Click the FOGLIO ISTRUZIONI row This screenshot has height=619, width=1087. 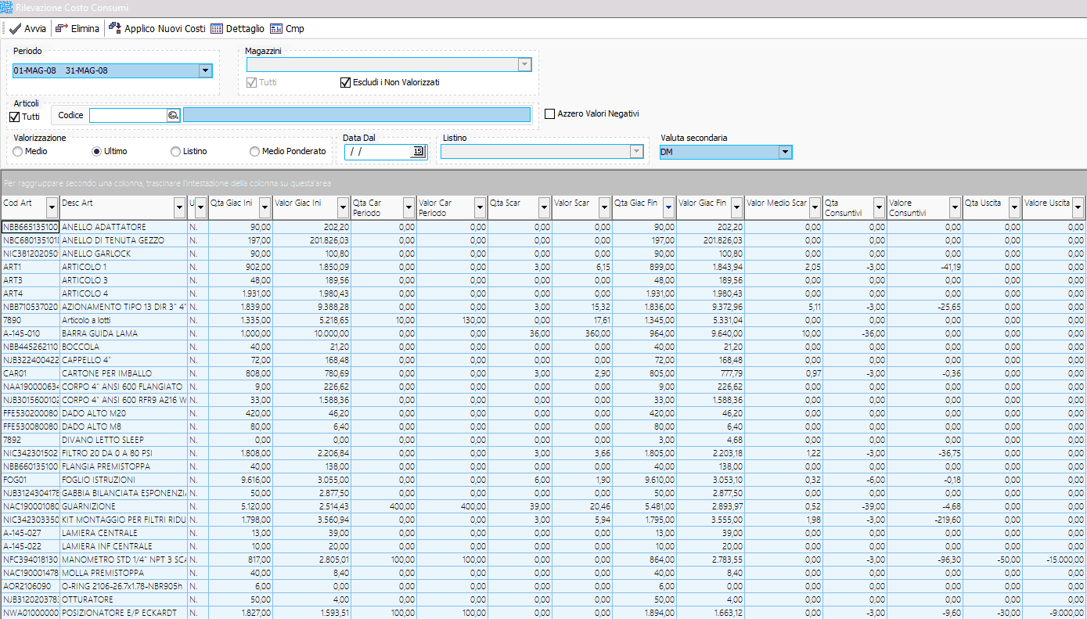coord(543,480)
